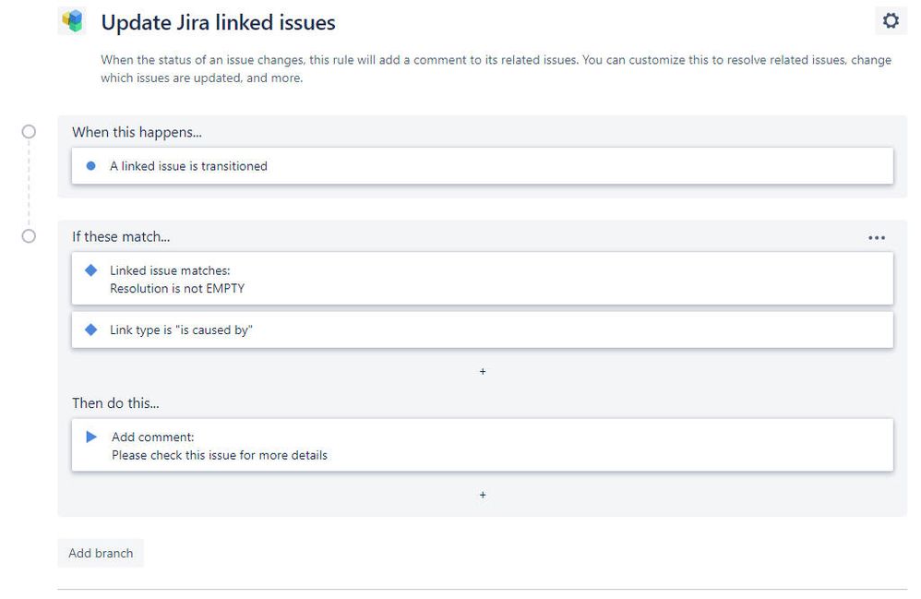Click the 'Resolution is not EMPTY' text
The width and height of the screenshot is (921, 599).
[x=177, y=288]
